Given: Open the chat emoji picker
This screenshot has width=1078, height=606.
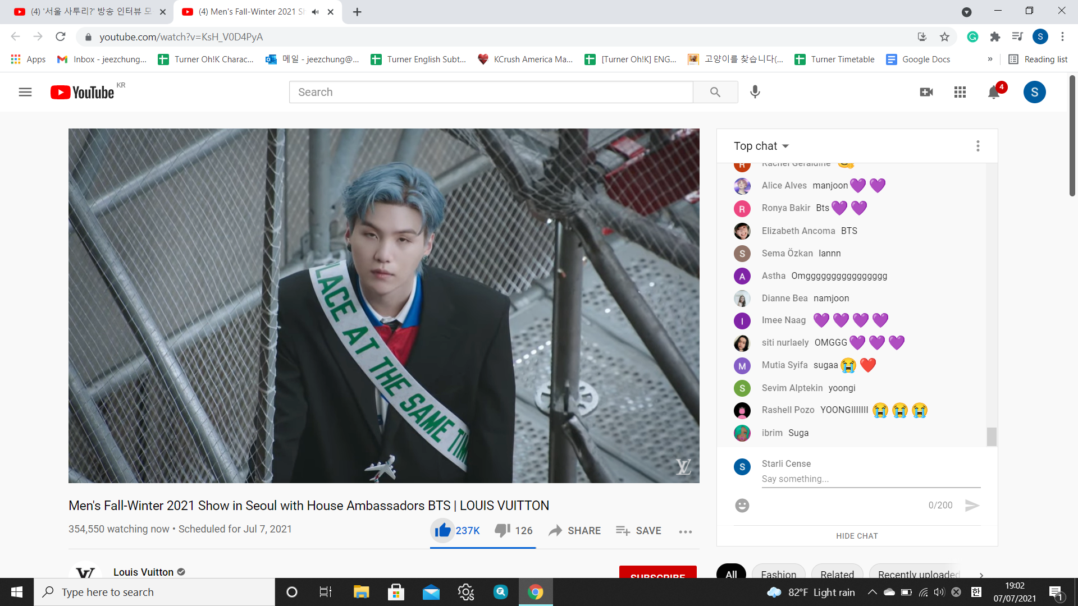Looking at the screenshot, I should point(742,506).
